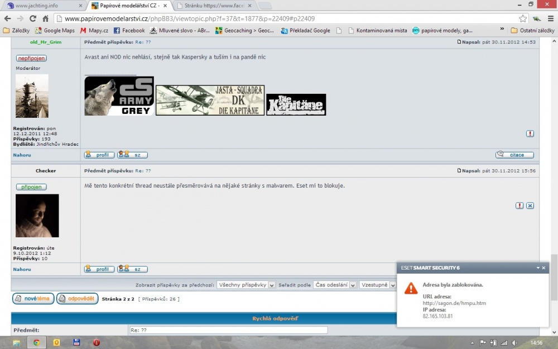The image size is (558, 349).
Task: Launch Opera from the taskbar
Action: click(97, 343)
